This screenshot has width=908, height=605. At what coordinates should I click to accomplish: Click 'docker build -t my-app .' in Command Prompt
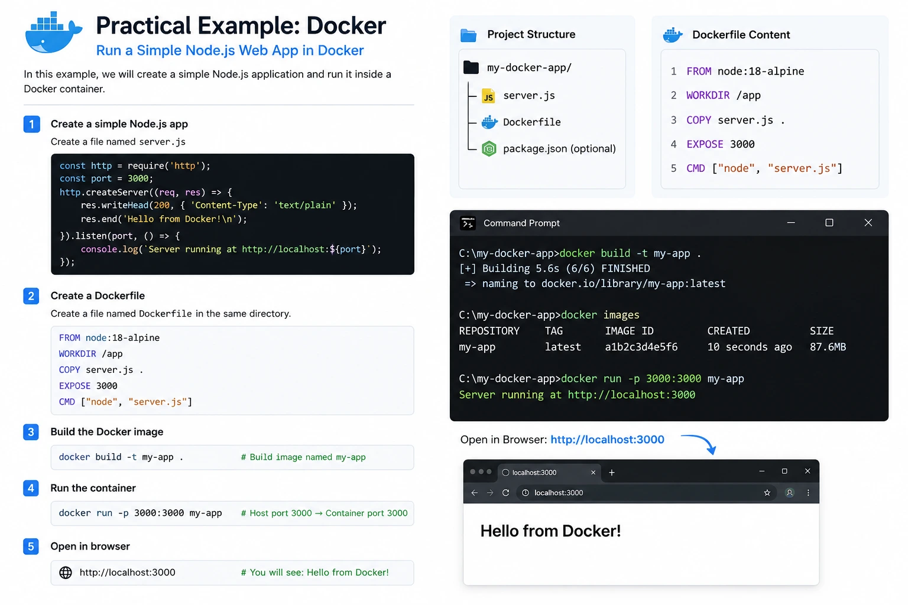point(630,253)
